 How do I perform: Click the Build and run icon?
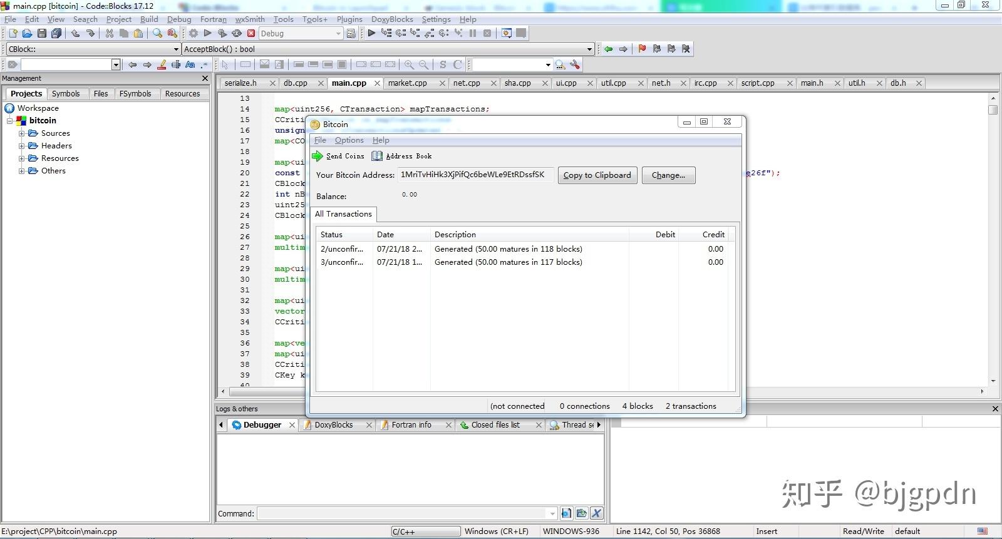222,33
